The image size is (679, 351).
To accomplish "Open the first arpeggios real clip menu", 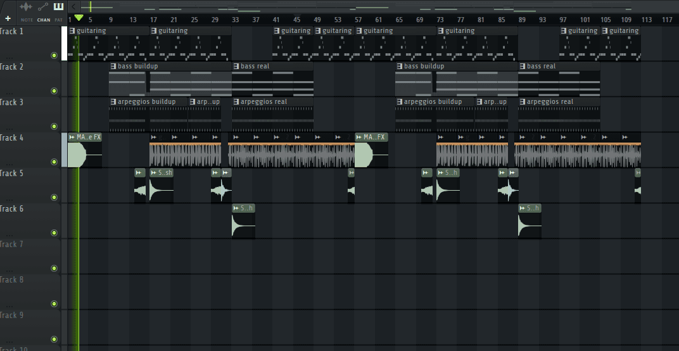I will click(x=236, y=101).
